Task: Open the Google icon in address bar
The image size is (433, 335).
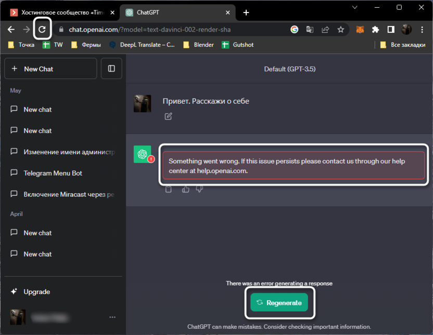Action: 295,29
